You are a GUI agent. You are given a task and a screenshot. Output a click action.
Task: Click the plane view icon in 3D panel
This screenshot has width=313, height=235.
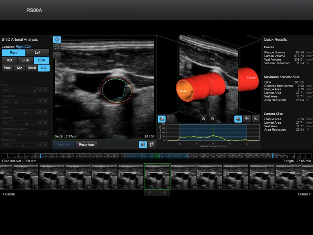(255, 119)
